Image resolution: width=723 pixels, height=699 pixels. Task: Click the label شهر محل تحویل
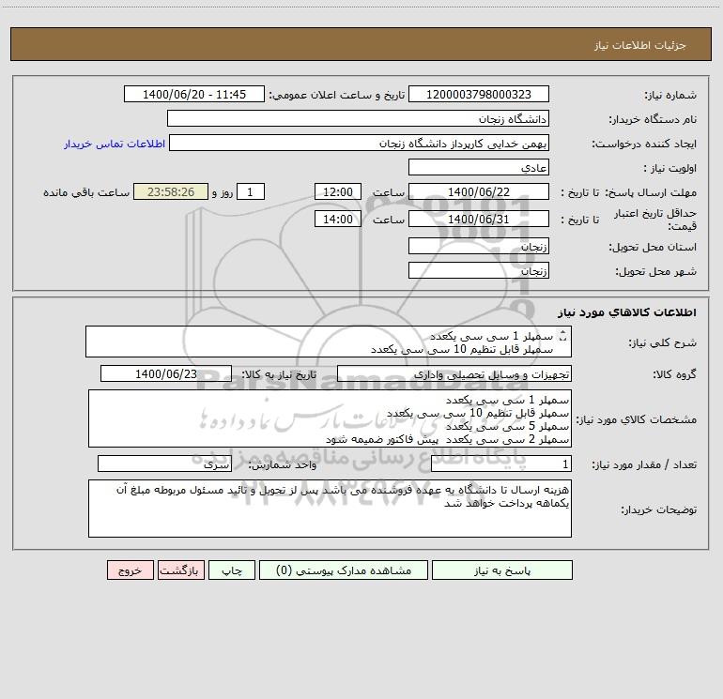point(656,271)
